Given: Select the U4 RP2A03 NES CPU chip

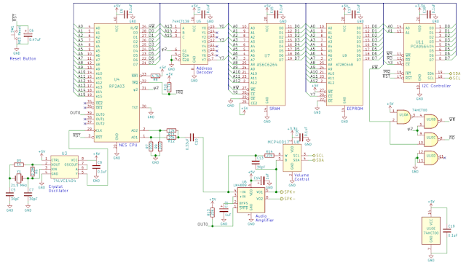Looking at the screenshot, I should coord(116,83).
